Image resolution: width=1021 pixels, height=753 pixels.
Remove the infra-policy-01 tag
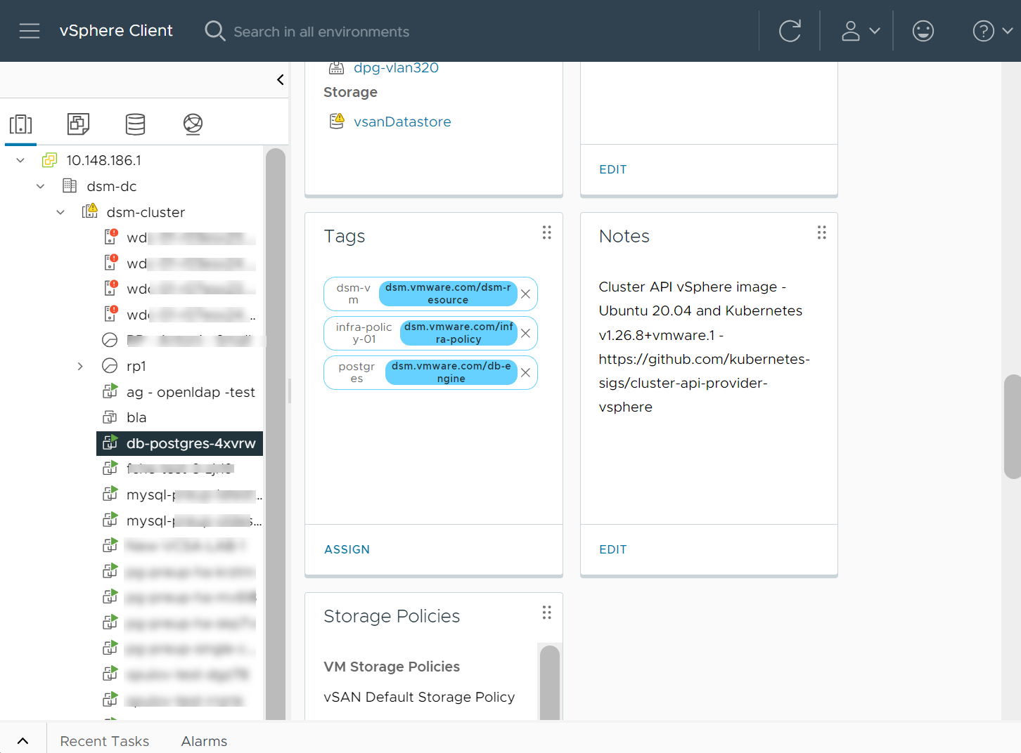tap(525, 334)
